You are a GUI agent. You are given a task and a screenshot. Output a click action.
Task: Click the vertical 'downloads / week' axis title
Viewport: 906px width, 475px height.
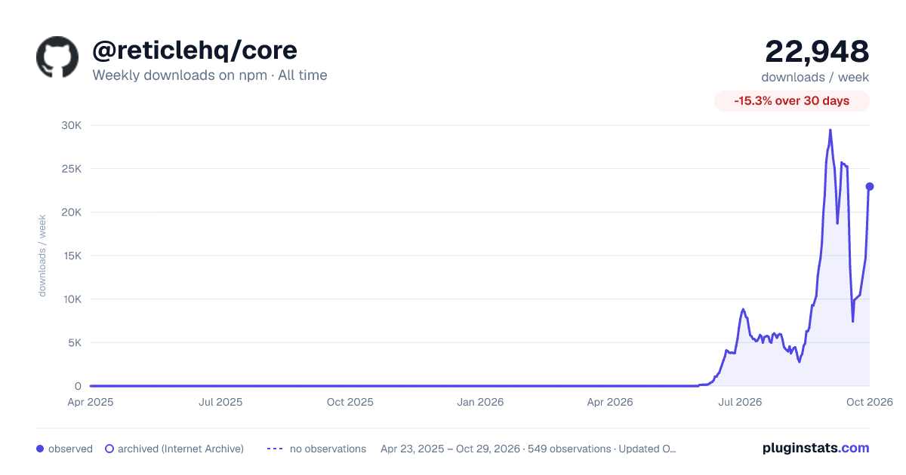(42, 256)
